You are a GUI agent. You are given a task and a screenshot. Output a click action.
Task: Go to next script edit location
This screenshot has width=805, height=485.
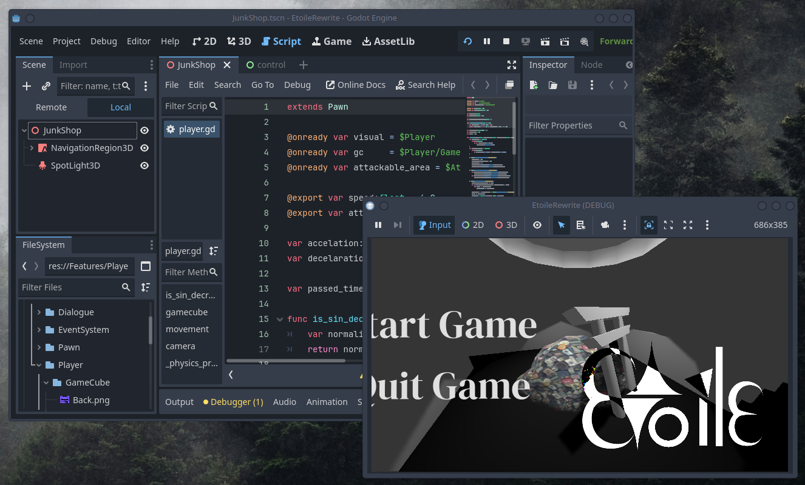487,85
